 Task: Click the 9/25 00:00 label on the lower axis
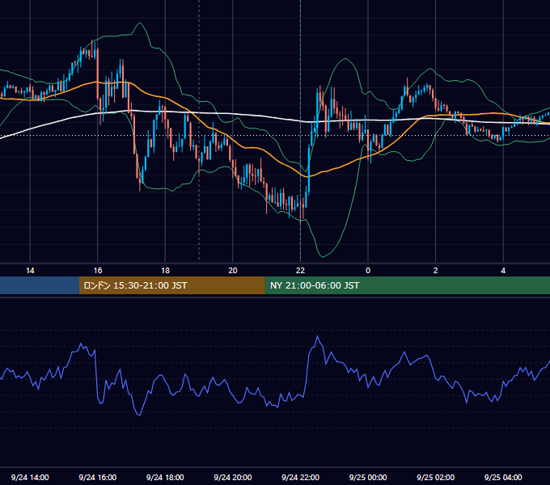click(368, 477)
